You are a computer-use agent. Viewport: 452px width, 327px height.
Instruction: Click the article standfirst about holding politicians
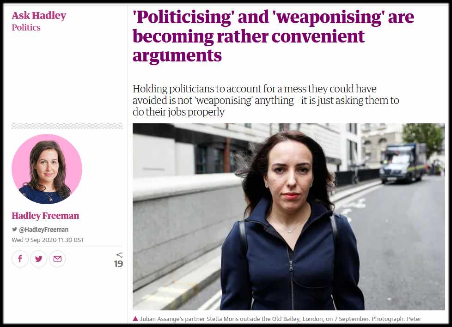[x=266, y=100]
